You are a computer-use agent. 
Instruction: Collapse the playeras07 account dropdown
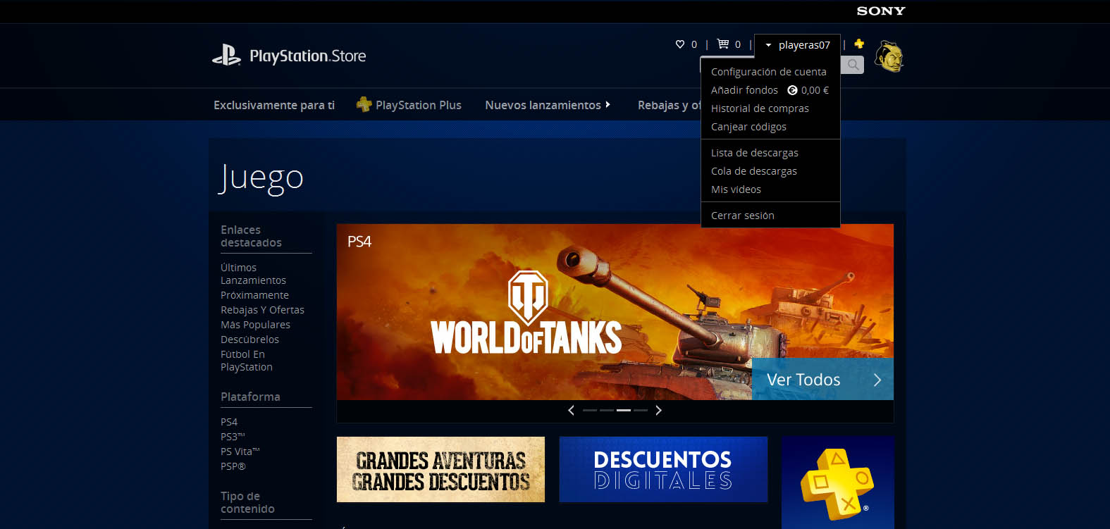point(797,45)
